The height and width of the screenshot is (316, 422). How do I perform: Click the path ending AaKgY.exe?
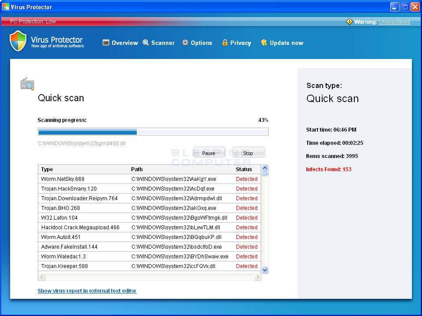[x=174, y=179]
